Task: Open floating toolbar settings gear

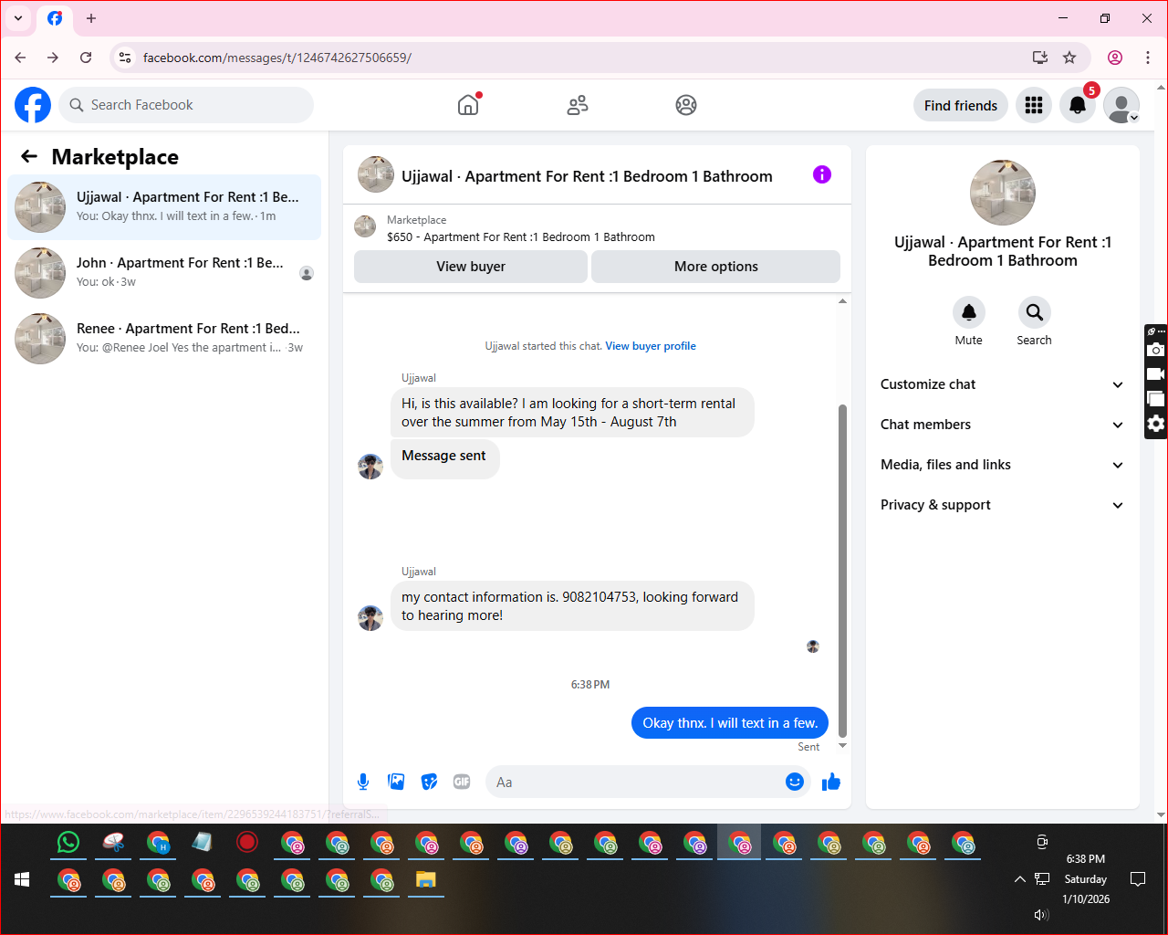Action: (1156, 424)
